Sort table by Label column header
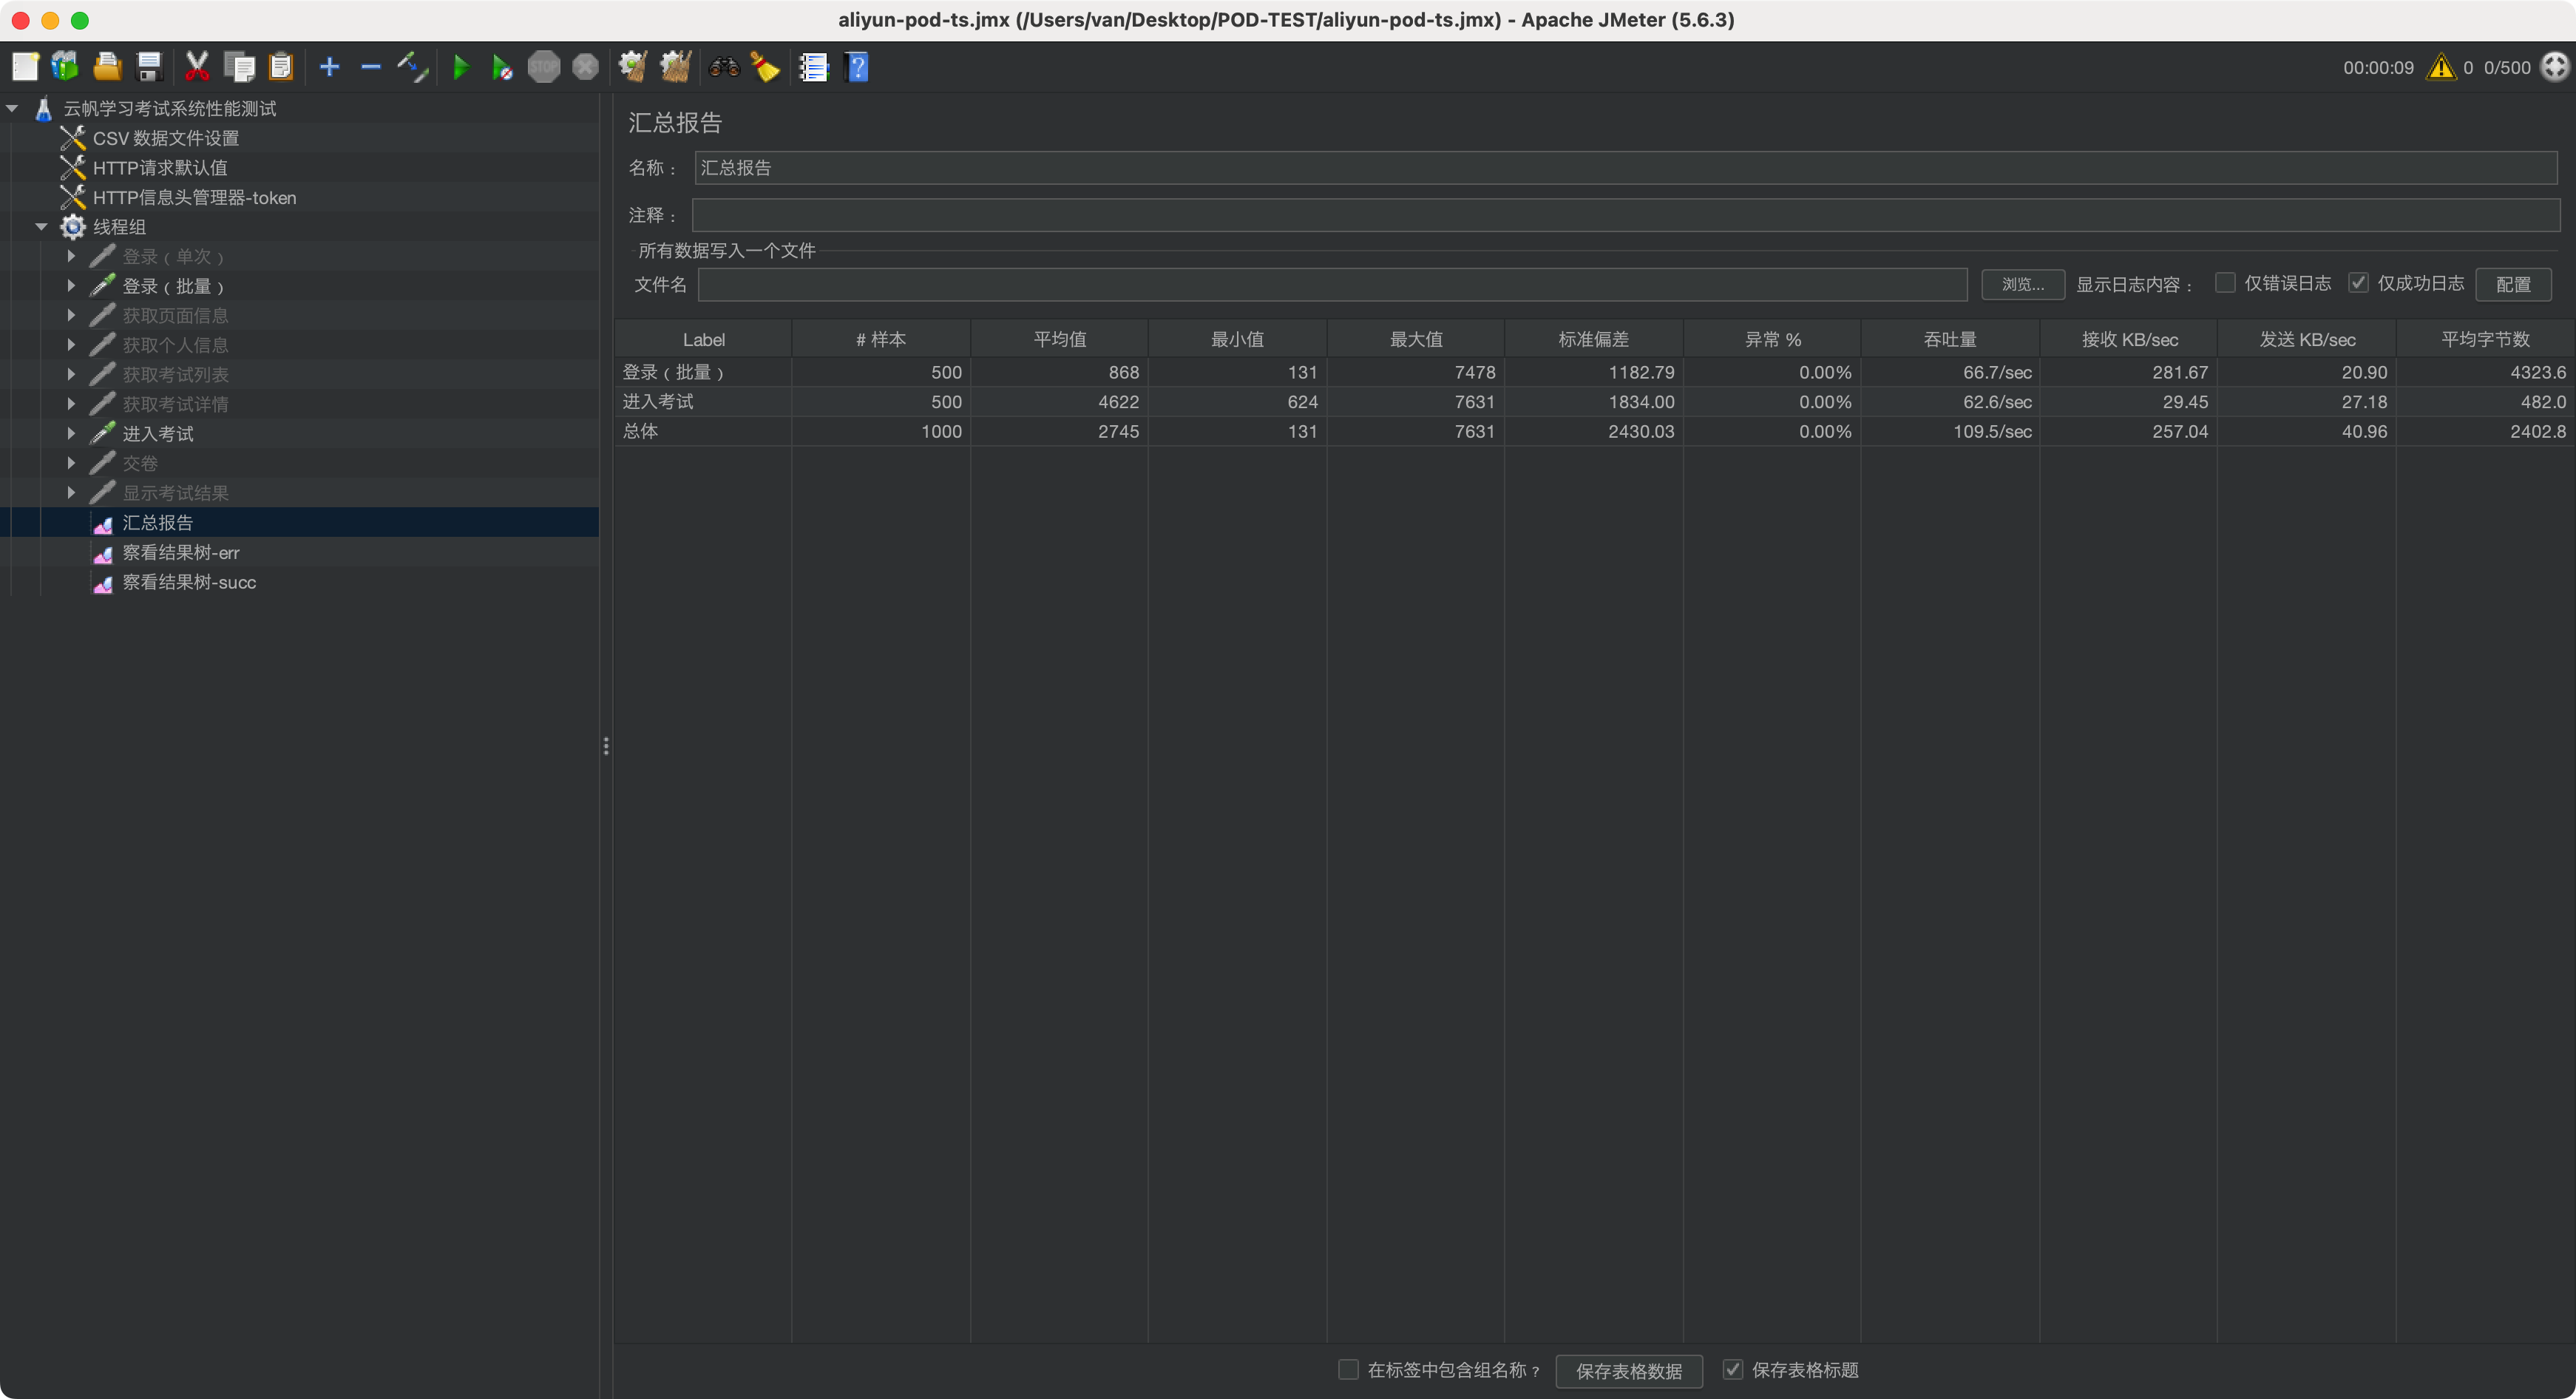This screenshot has width=2576, height=1399. coord(703,340)
